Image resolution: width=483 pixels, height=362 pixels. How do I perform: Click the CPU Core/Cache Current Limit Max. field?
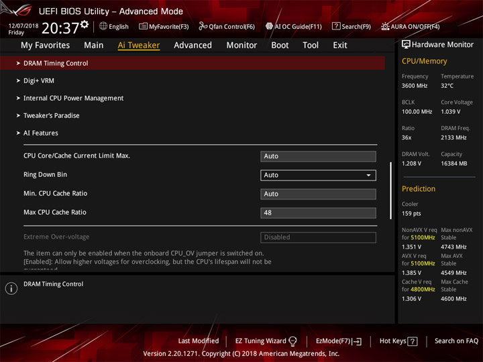[x=318, y=156]
